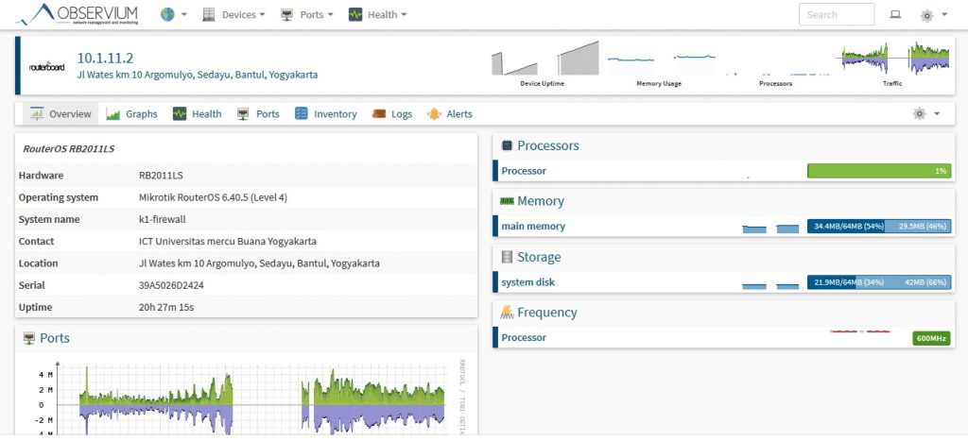Viewport: 968px width, 441px height.
Task: Click the Processor 1% usage bar
Action: coord(878,171)
